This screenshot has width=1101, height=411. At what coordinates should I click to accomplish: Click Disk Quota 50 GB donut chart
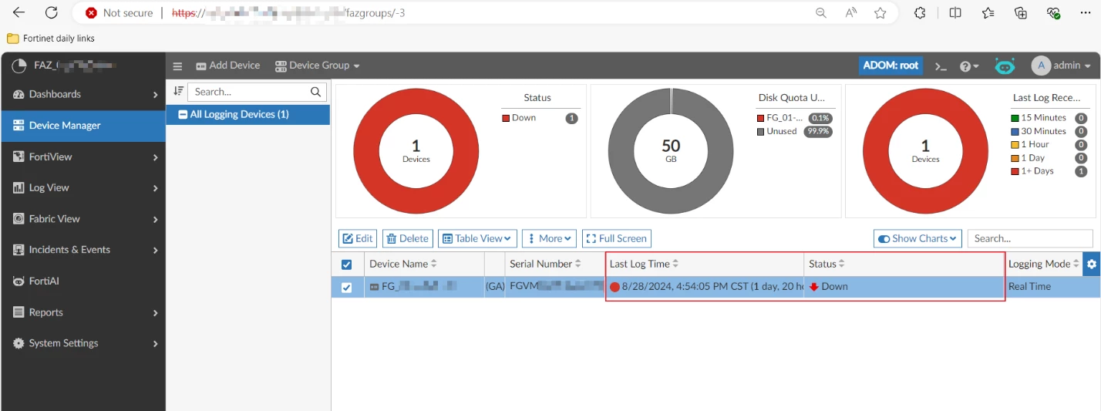(x=671, y=151)
